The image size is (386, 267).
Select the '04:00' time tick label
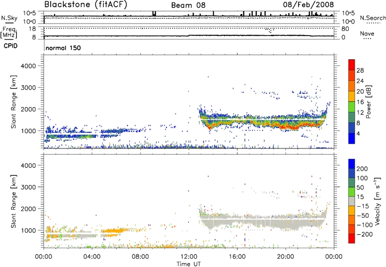92,257
